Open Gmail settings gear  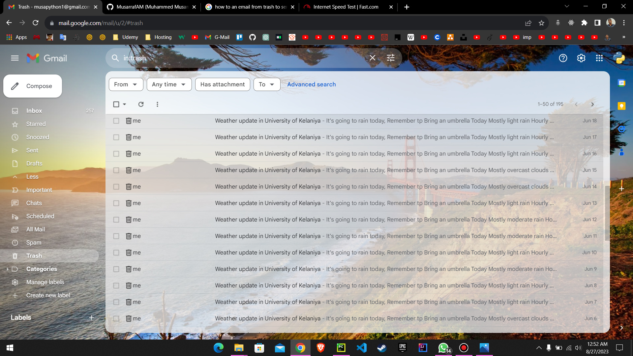(x=581, y=58)
